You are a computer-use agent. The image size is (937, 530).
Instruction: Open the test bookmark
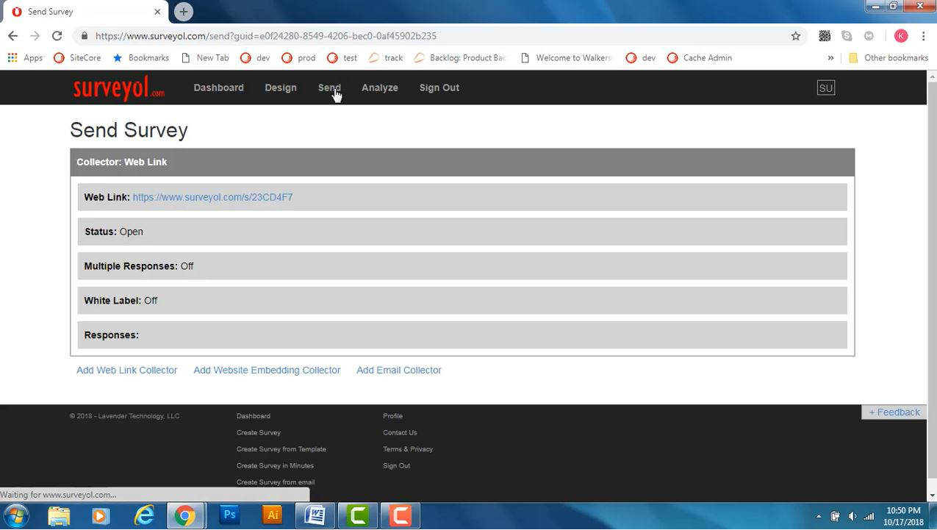pyautogui.click(x=342, y=58)
